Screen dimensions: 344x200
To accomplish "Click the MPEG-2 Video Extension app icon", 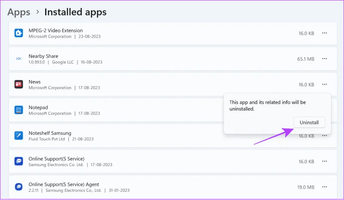I will (x=18, y=33).
